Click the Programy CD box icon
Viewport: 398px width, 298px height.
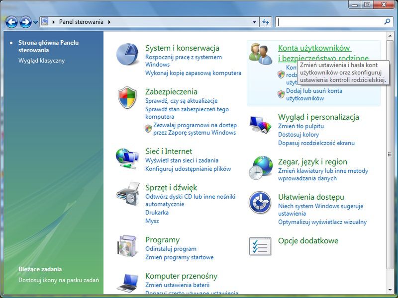click(x=127, y=246)
